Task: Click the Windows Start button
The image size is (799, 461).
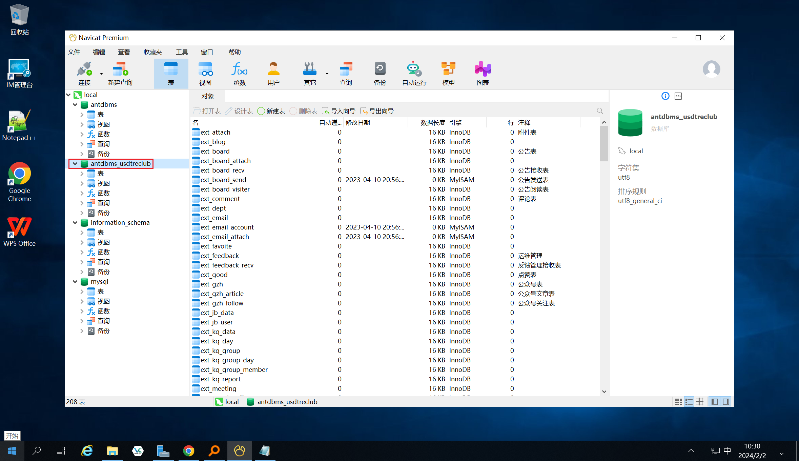Action: pos(12,451)
